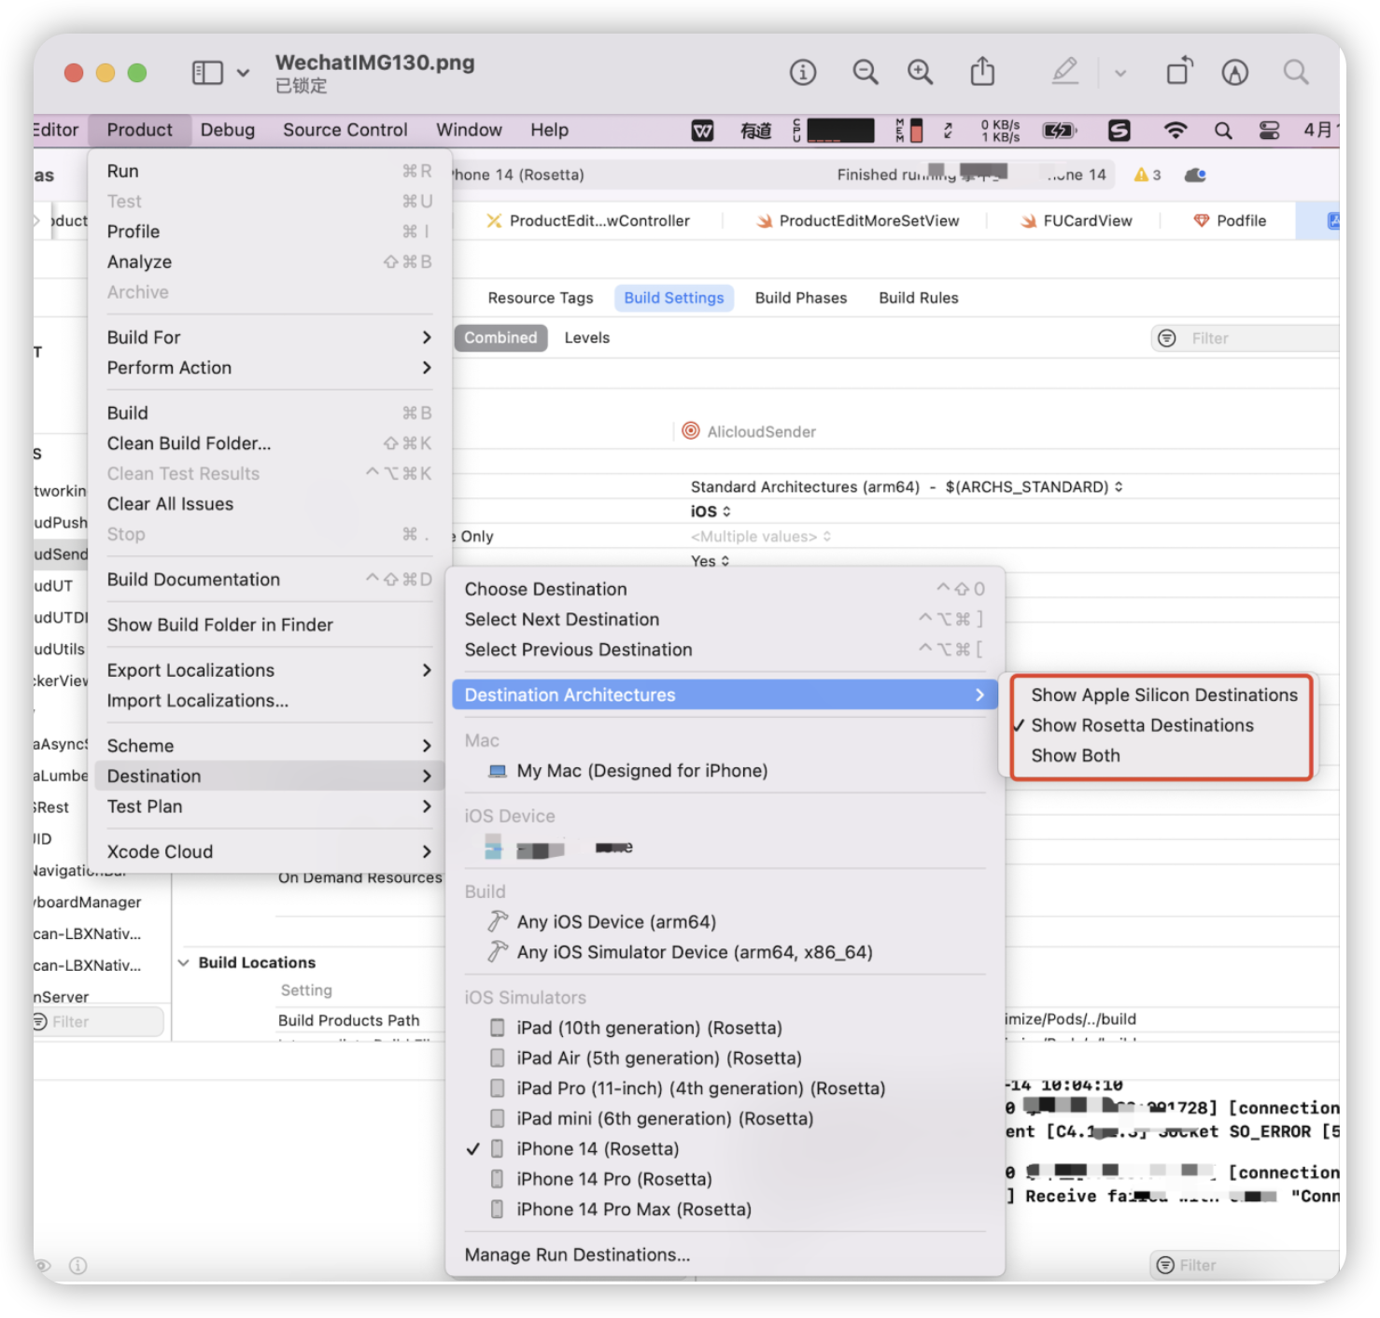Viewport: 1380px width, 1318px height.
Task: Zoom out using the magnifier minus icon
Action: coord(866,72)
